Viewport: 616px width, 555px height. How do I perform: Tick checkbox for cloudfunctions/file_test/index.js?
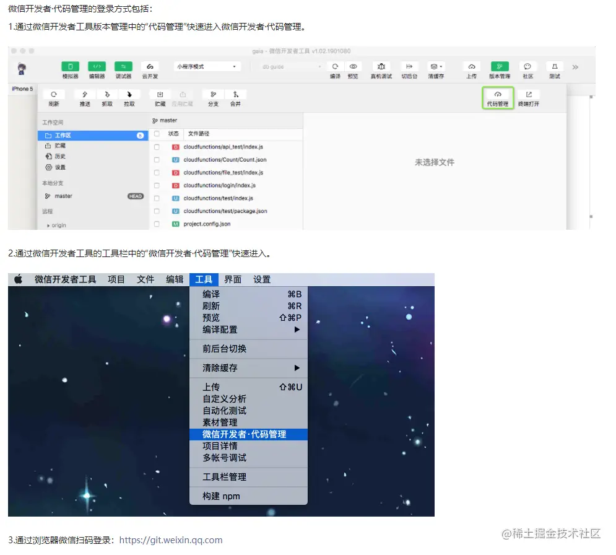click(x=157, y=173)
